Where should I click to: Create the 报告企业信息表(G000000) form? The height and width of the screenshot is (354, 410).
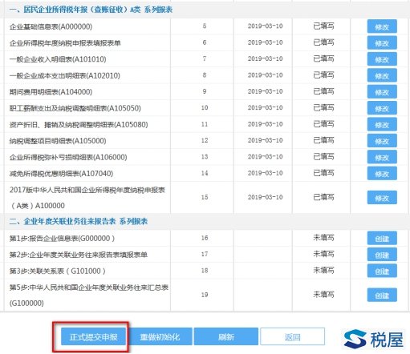tap(382, 238)
